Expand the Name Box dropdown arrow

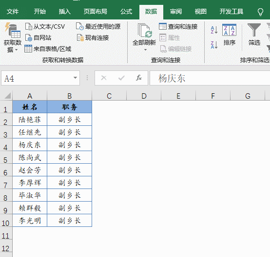[x=75, y=78]
